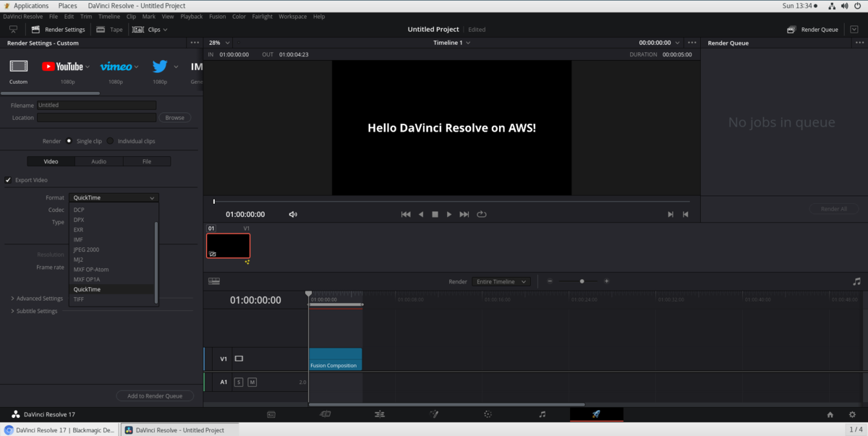Open the Color page
Viewport: 868px width, 436px height.
coord(488,414)
